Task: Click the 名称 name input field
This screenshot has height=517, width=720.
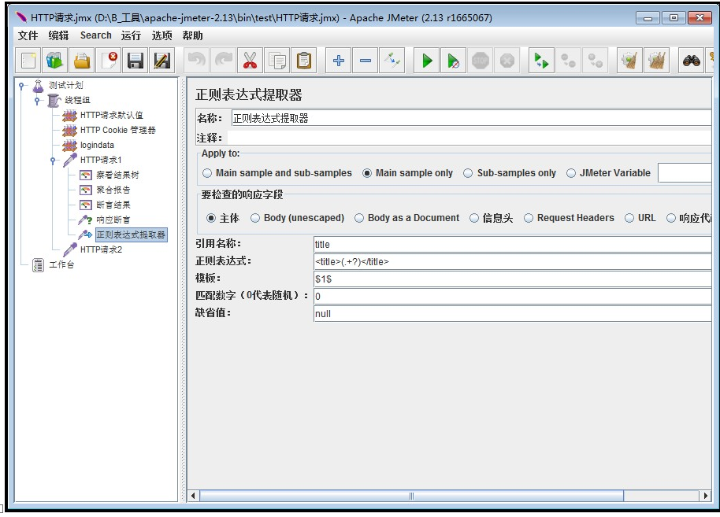Action: 471,118
